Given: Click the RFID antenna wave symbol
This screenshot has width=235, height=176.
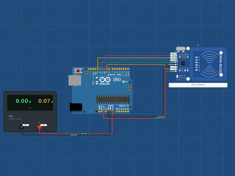Looking at the screenshot, I should (209, 64).
